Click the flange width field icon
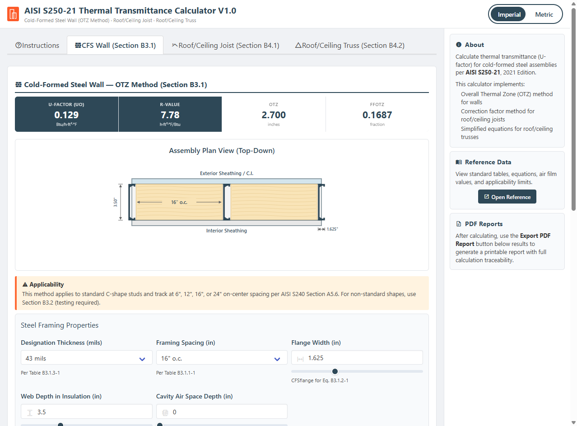The height and width of the screenshot is (426, 577). point(300,358)
